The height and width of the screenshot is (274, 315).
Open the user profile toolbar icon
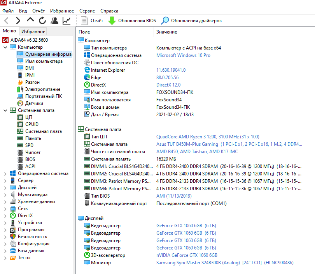pos(54,21)
